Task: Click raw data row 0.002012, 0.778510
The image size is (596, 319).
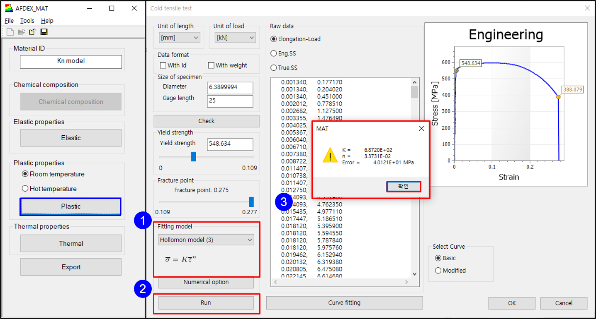Action: coord(311,104)
